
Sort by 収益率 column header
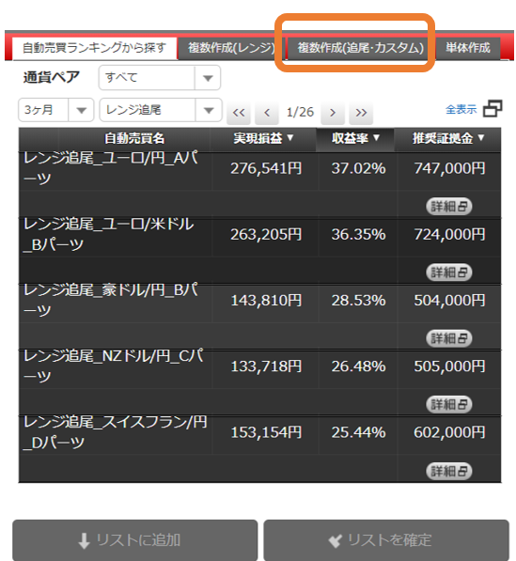[355, 138]
